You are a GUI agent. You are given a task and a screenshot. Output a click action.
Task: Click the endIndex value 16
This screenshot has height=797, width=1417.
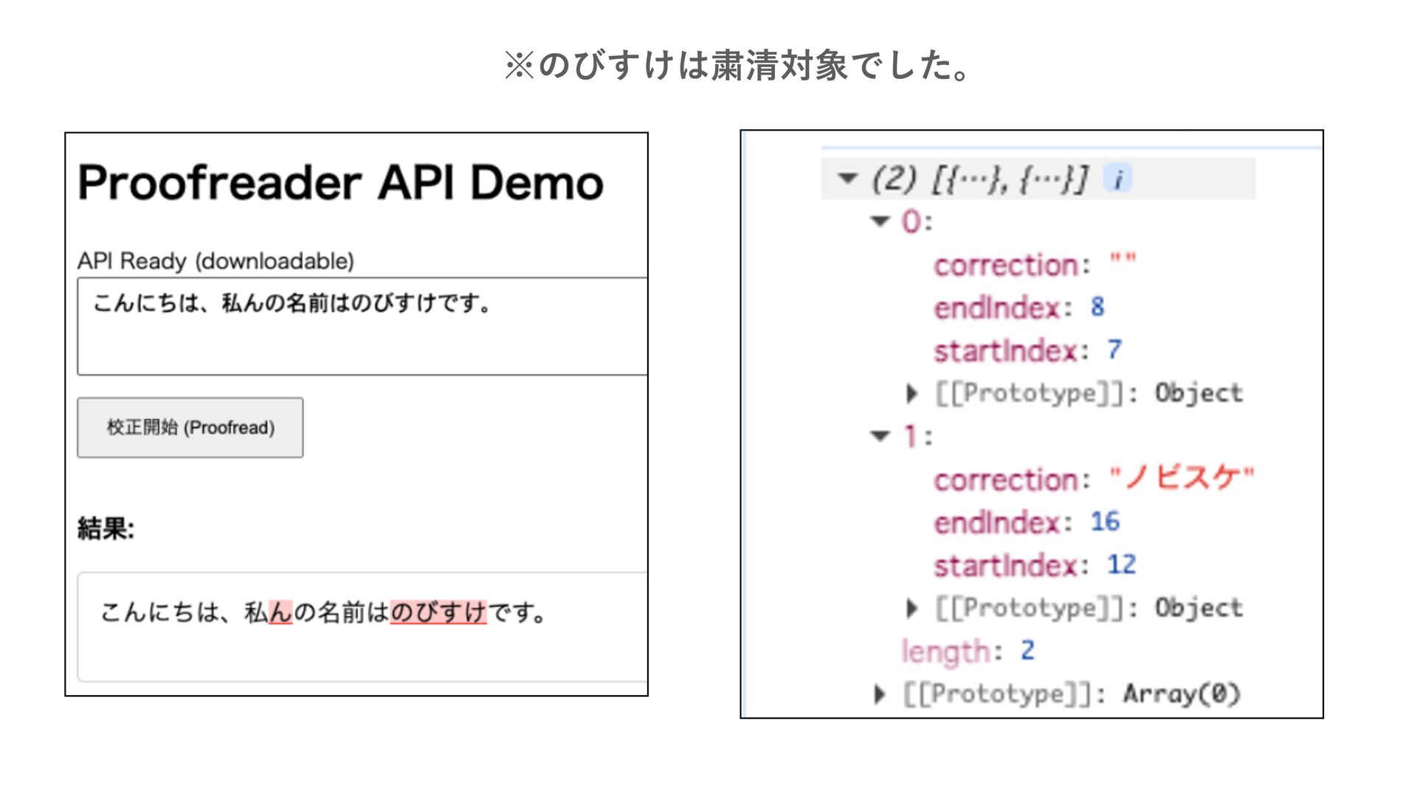pyautogui.click(x=1105, y=522)
